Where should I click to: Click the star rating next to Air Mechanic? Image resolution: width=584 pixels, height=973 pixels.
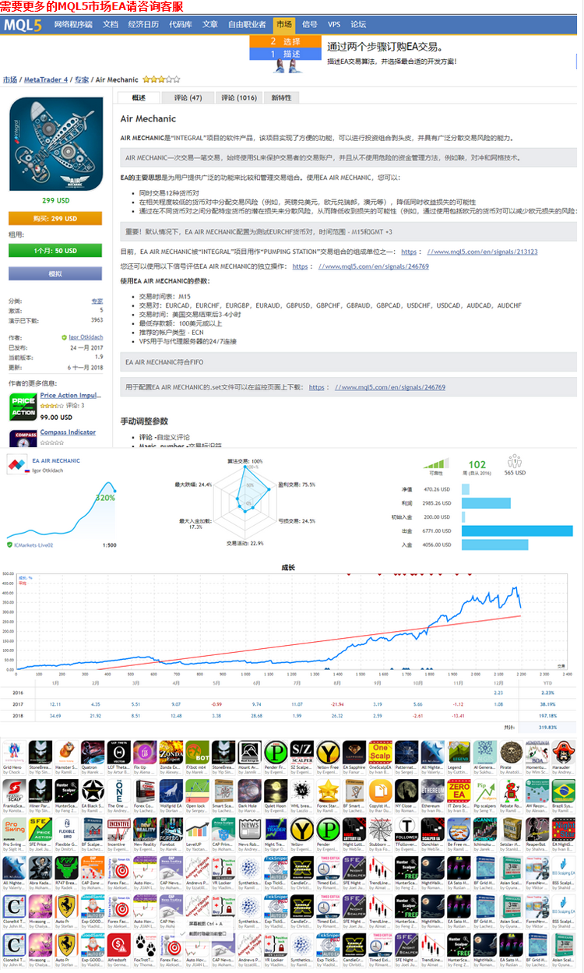point(161,79)
